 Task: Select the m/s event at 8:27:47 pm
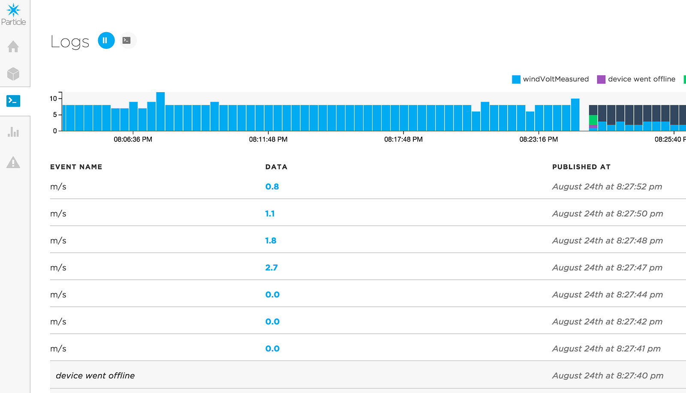[x=368, y=267]
